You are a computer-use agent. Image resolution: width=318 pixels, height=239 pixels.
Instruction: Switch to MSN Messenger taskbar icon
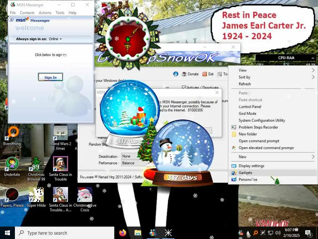click(153, 233)
